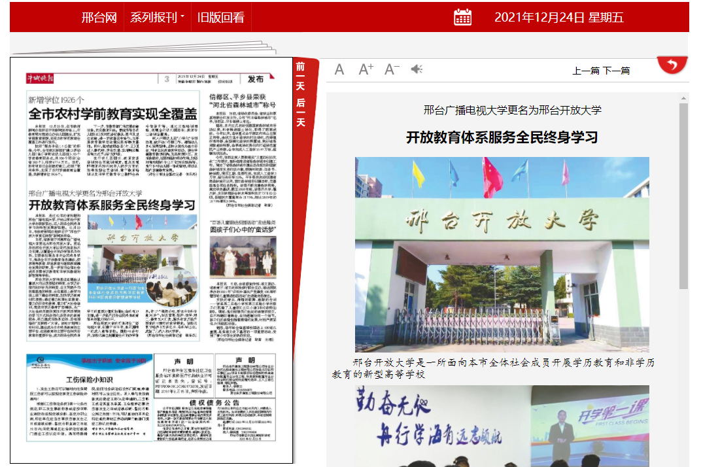Click the newspaper masthead logo 牛城晚报
Screen dimensions: 701x467
pyautogui.click(x=40, y=78)
